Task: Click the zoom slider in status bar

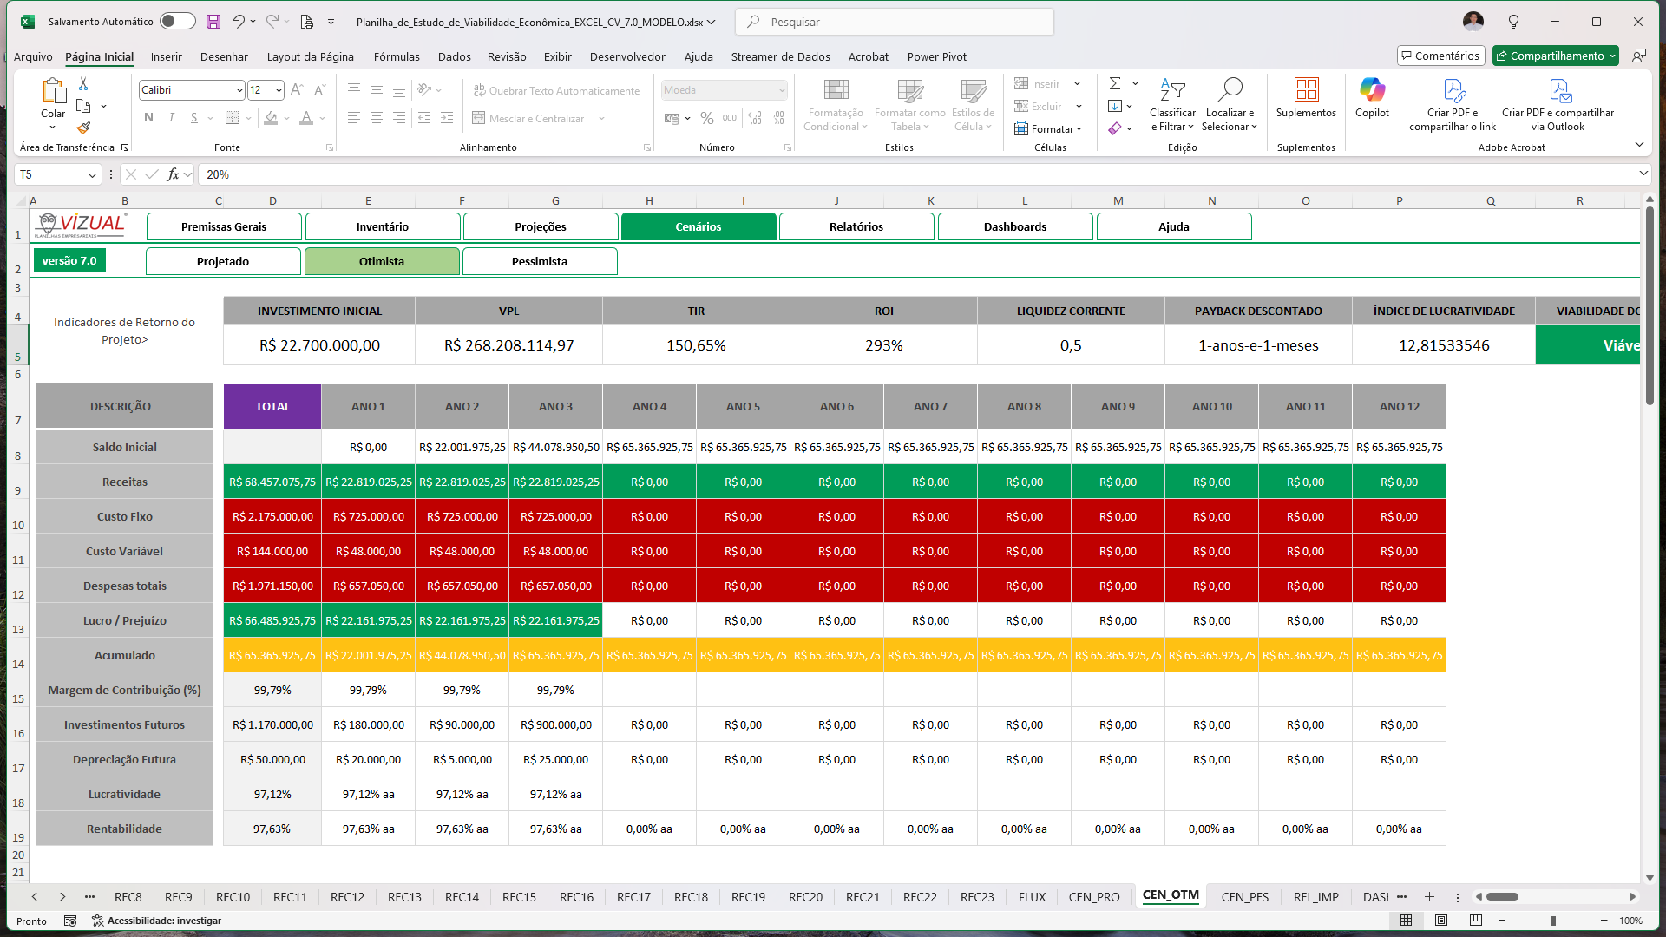Action: click(1552, 921)
